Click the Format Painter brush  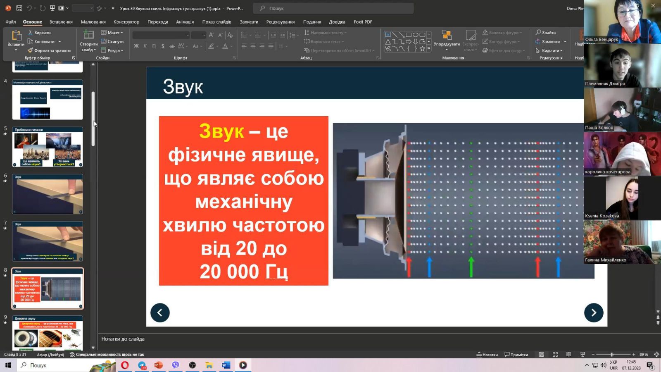[30, 50]
